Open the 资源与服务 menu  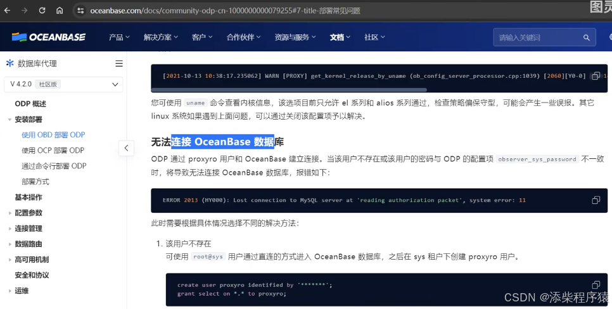point(295,37)
